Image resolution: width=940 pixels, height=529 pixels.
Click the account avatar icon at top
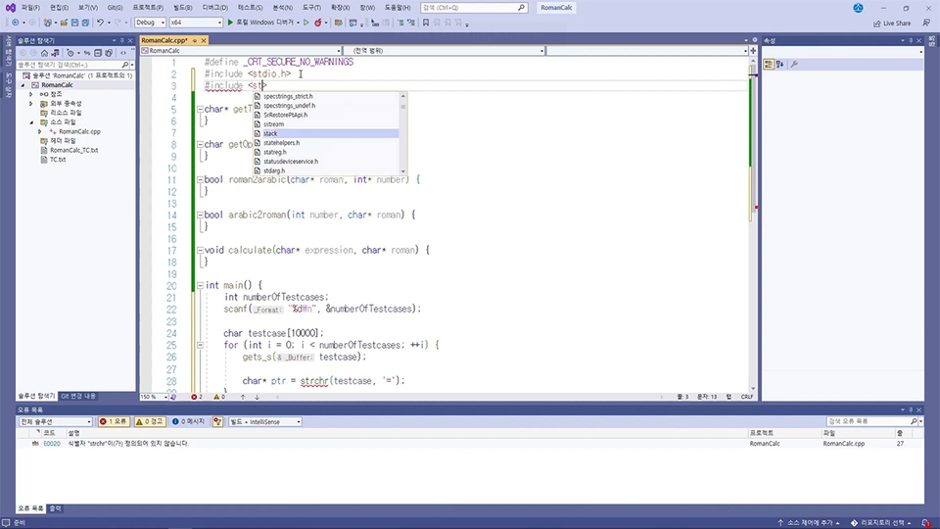tap(859, 8)
